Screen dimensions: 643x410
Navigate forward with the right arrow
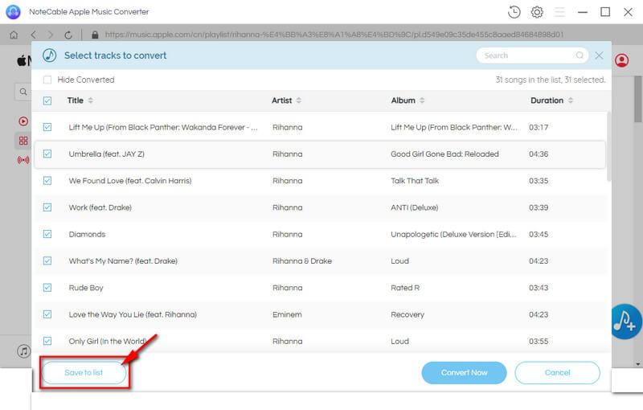point(51,35)
